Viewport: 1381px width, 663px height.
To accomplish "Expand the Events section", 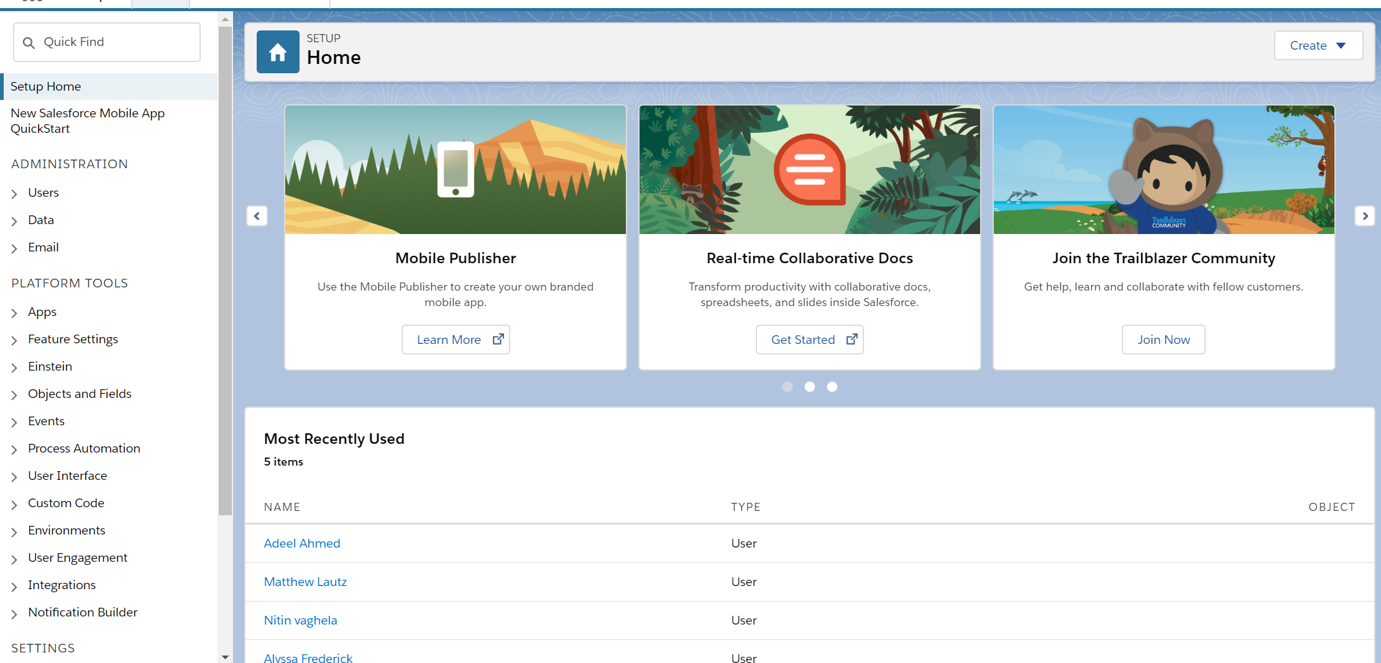I will pos(14,422).
